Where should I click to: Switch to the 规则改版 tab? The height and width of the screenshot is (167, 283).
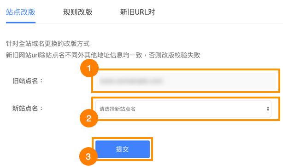(77, 12)
